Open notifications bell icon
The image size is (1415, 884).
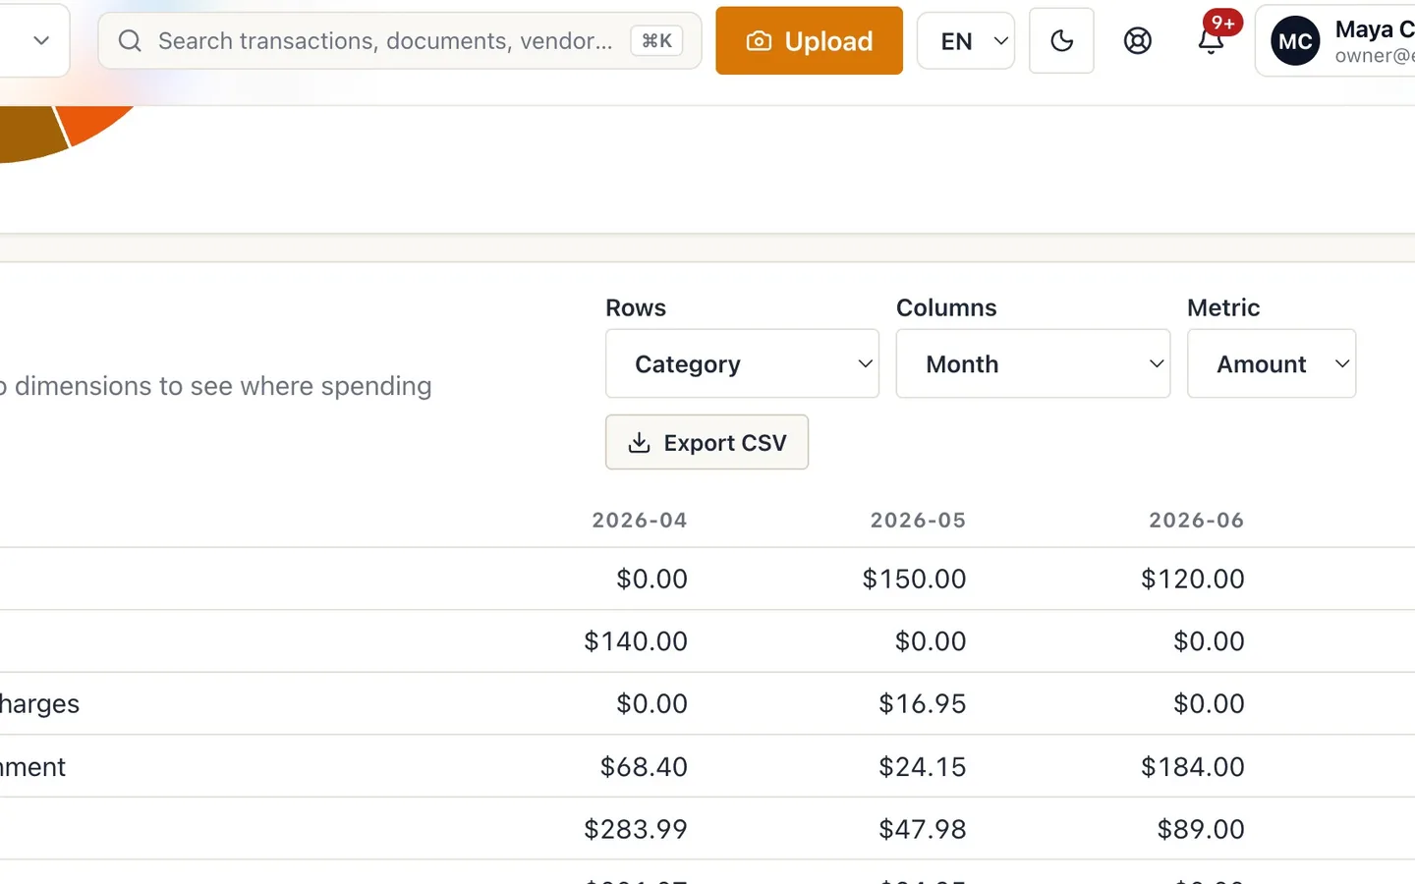coord(1211,40)
